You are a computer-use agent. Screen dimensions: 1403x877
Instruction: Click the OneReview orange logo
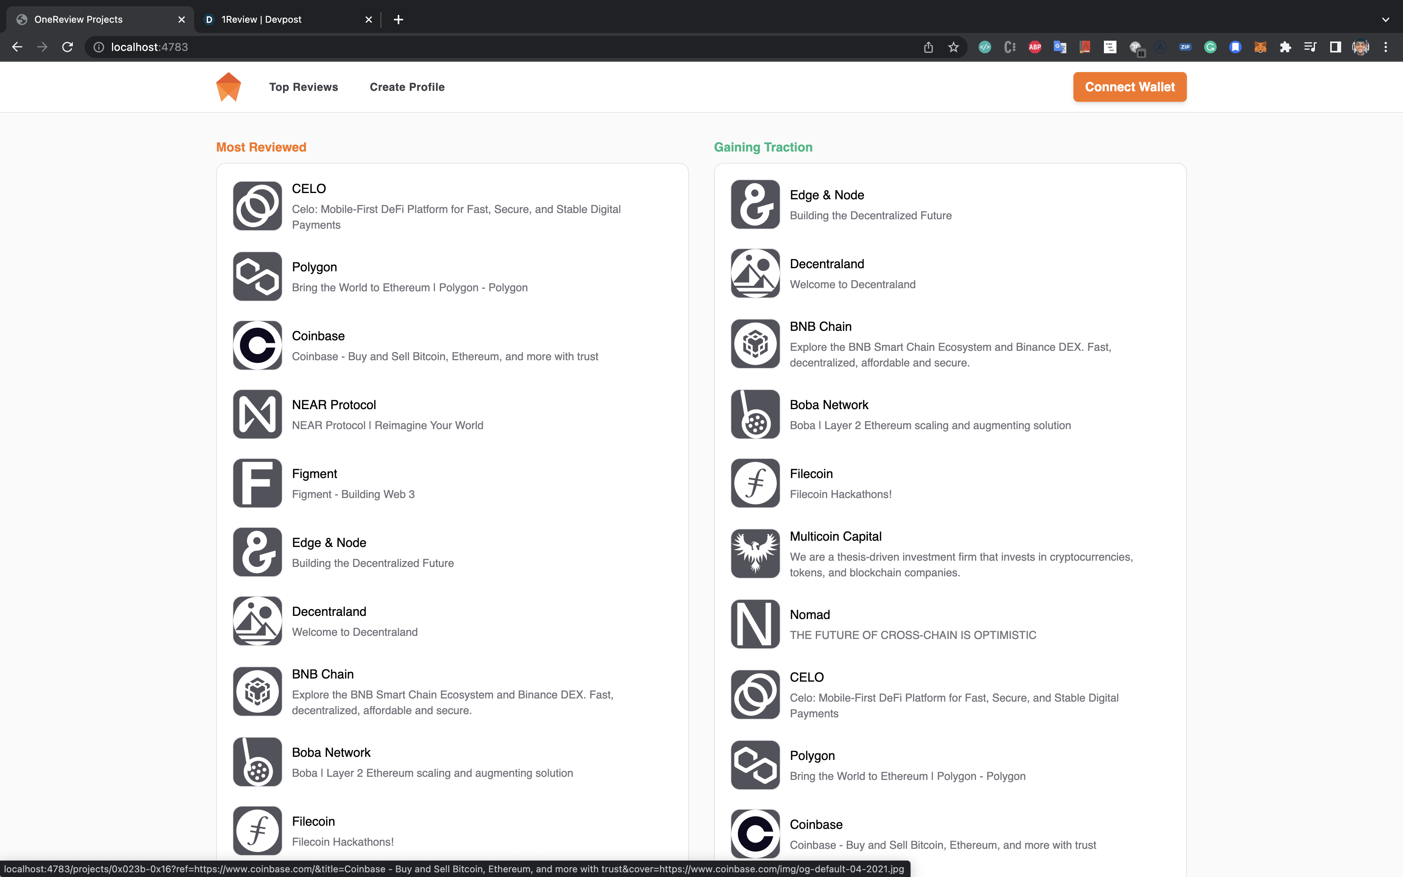point(229,87)
